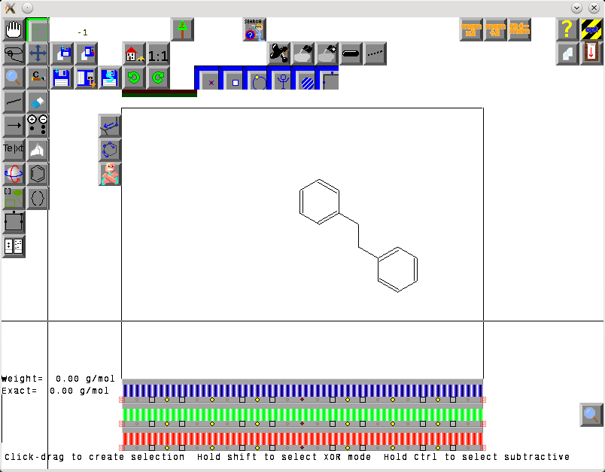This screenshot has height=472, width=605.
Task: Select the Text insertion tool
Action: pyautogui.click(x=14, y=149)
